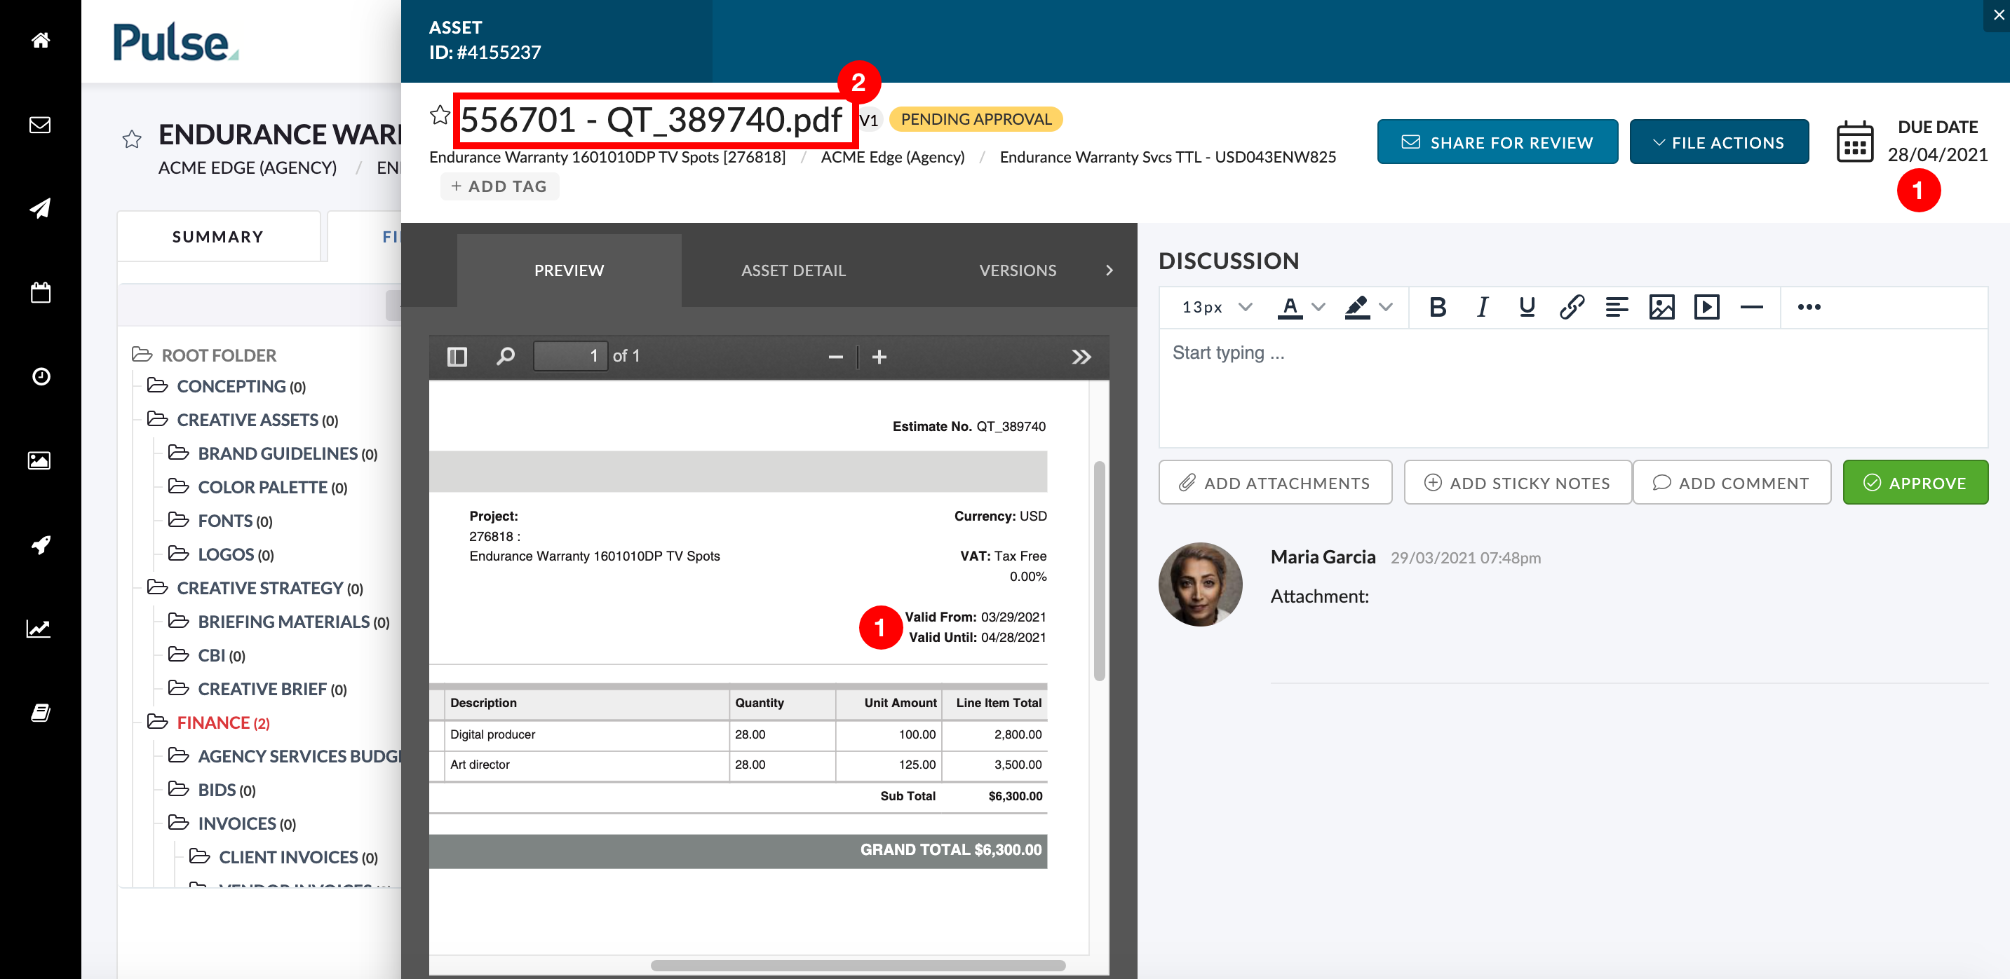
Task: Show more asset tabs with right chevron
Action: tap(1109, 271)
